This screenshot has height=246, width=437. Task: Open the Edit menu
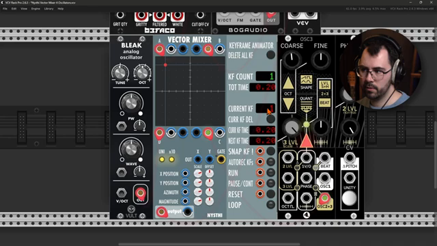pos(14,9)
